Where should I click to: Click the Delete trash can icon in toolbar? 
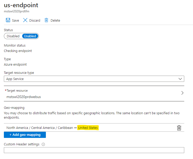[x=46, y=20]
